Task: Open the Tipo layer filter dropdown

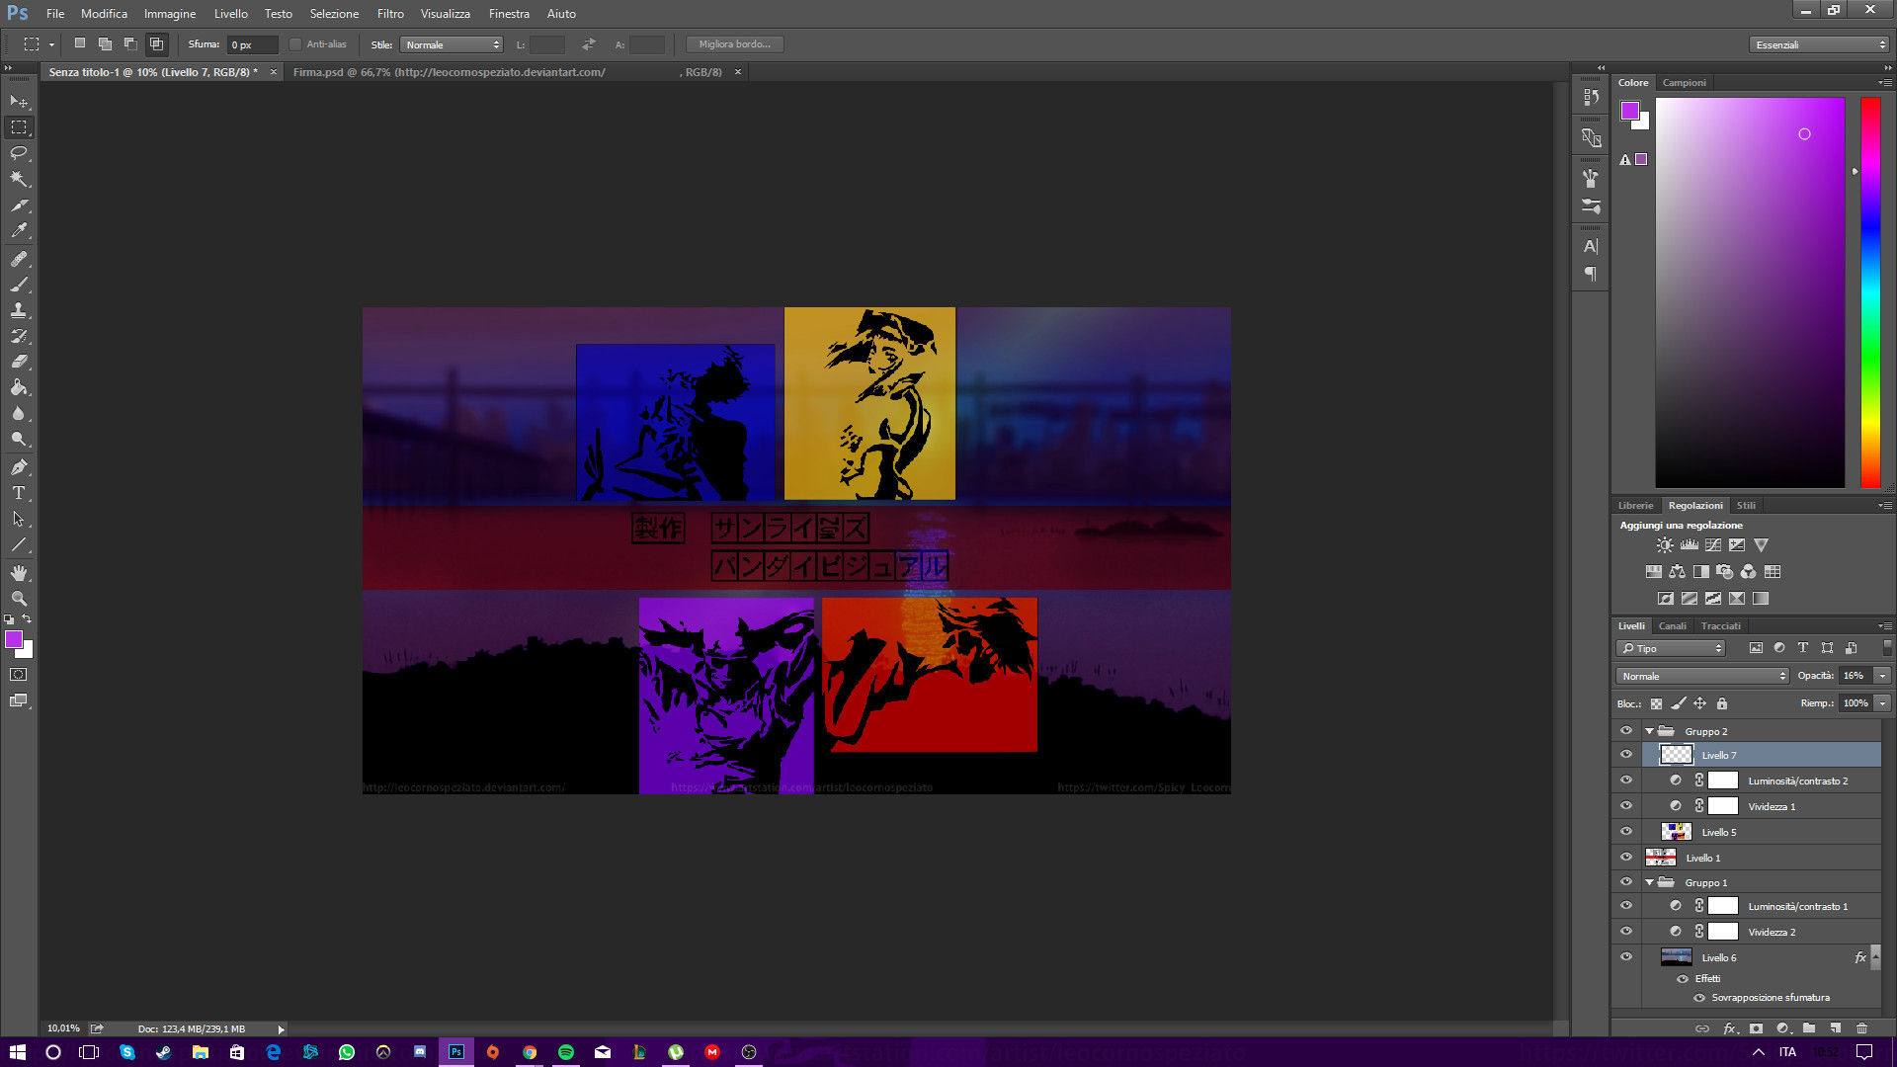Action: coord(1671,648)
